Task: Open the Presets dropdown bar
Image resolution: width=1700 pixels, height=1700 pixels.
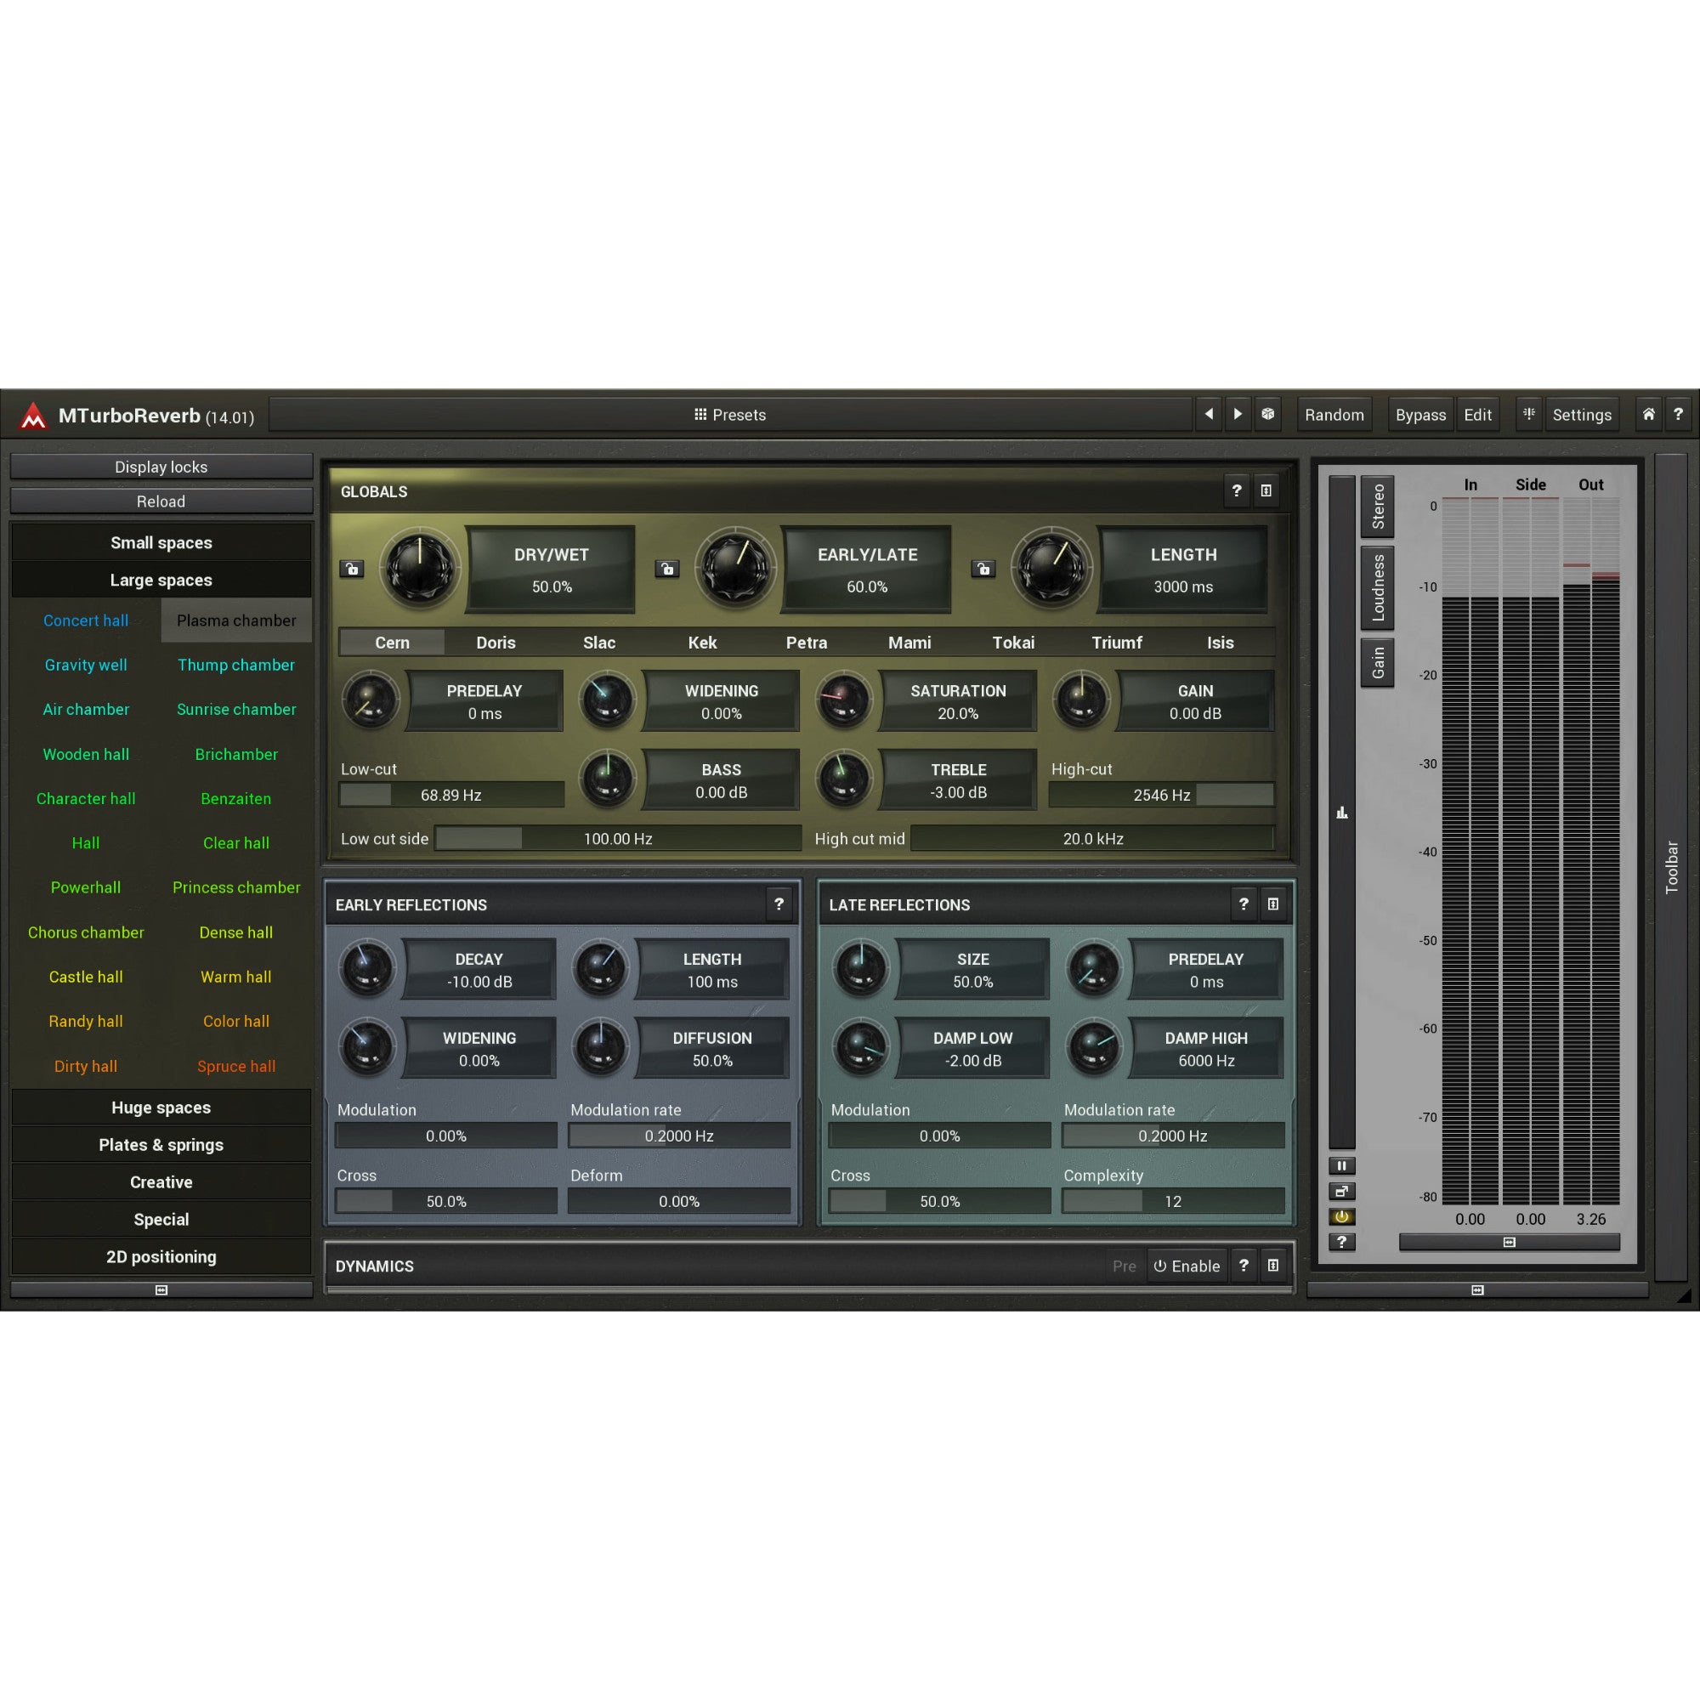Action: [x=729, y=415]
